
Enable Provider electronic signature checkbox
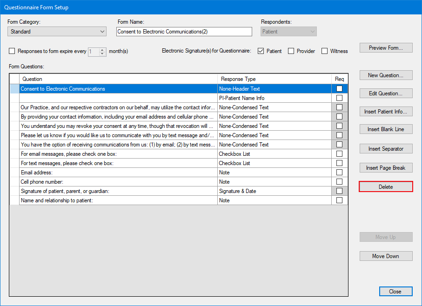coord(291,51)
